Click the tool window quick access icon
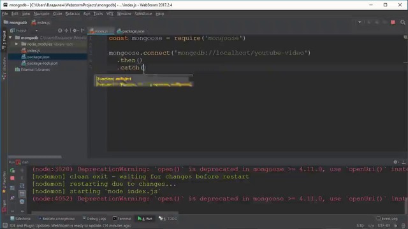 click(x=4, y=226)
